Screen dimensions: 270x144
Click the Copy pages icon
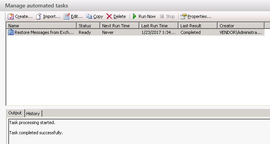pyautogui.click(x=89, y=16)
